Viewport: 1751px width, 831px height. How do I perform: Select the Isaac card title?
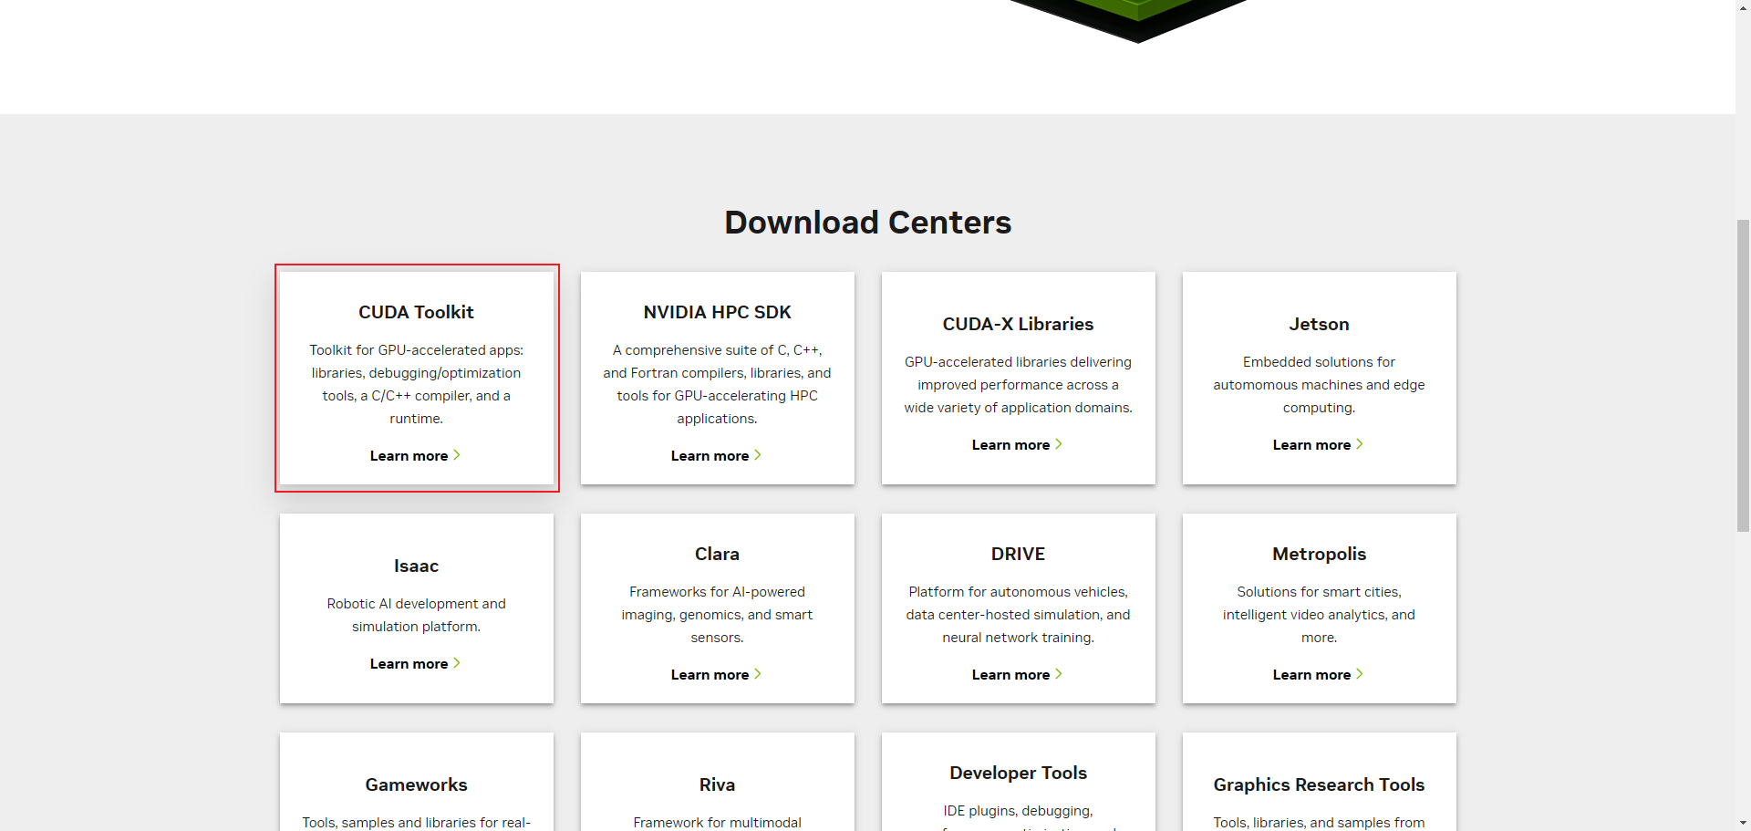click(x=416, y=566)
